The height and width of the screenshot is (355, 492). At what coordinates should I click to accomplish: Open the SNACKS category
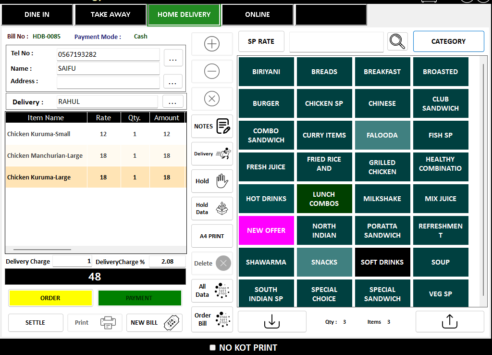click(324, 262)
